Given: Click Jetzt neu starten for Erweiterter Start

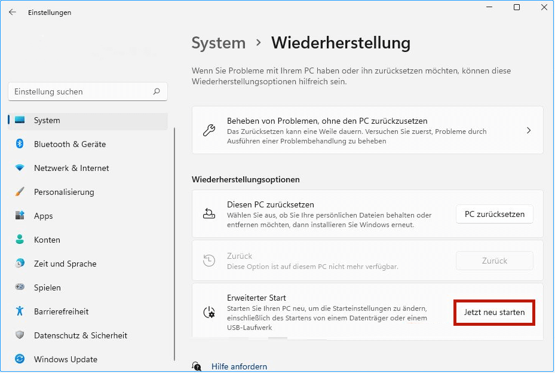Looking at the screenshot, I should coord(494,312).
